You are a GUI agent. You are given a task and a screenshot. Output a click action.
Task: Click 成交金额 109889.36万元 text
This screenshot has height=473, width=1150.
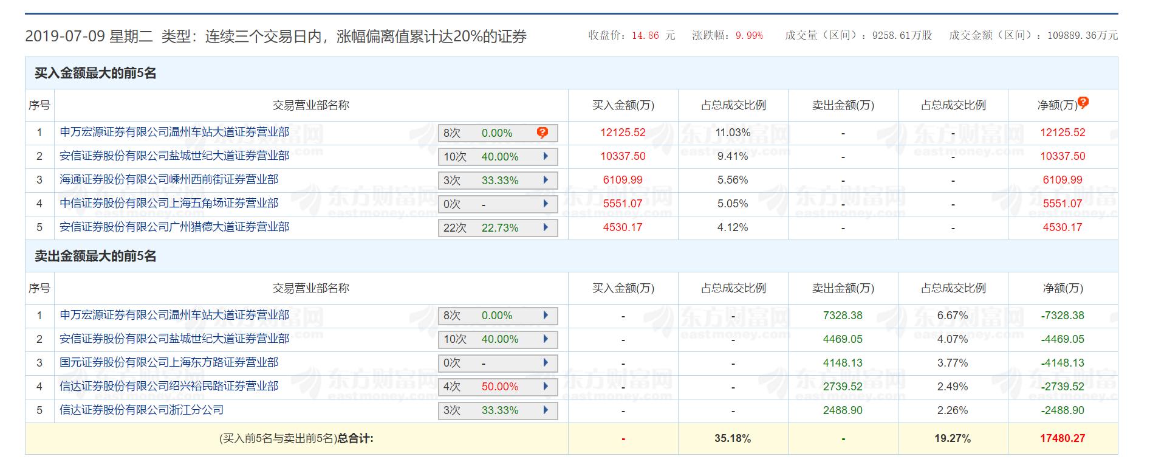tap(1033, 36)
